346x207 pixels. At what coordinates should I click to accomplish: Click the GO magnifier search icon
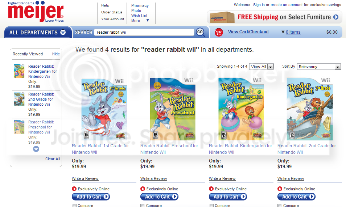[200, 32]
